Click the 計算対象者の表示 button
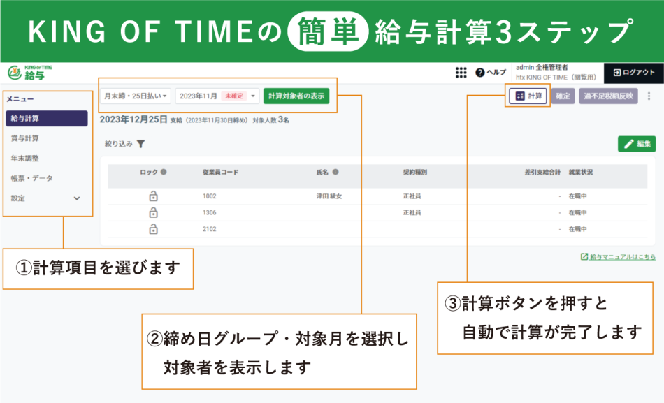Viewport: 664px width, 403px height. [x=296, y=96]
